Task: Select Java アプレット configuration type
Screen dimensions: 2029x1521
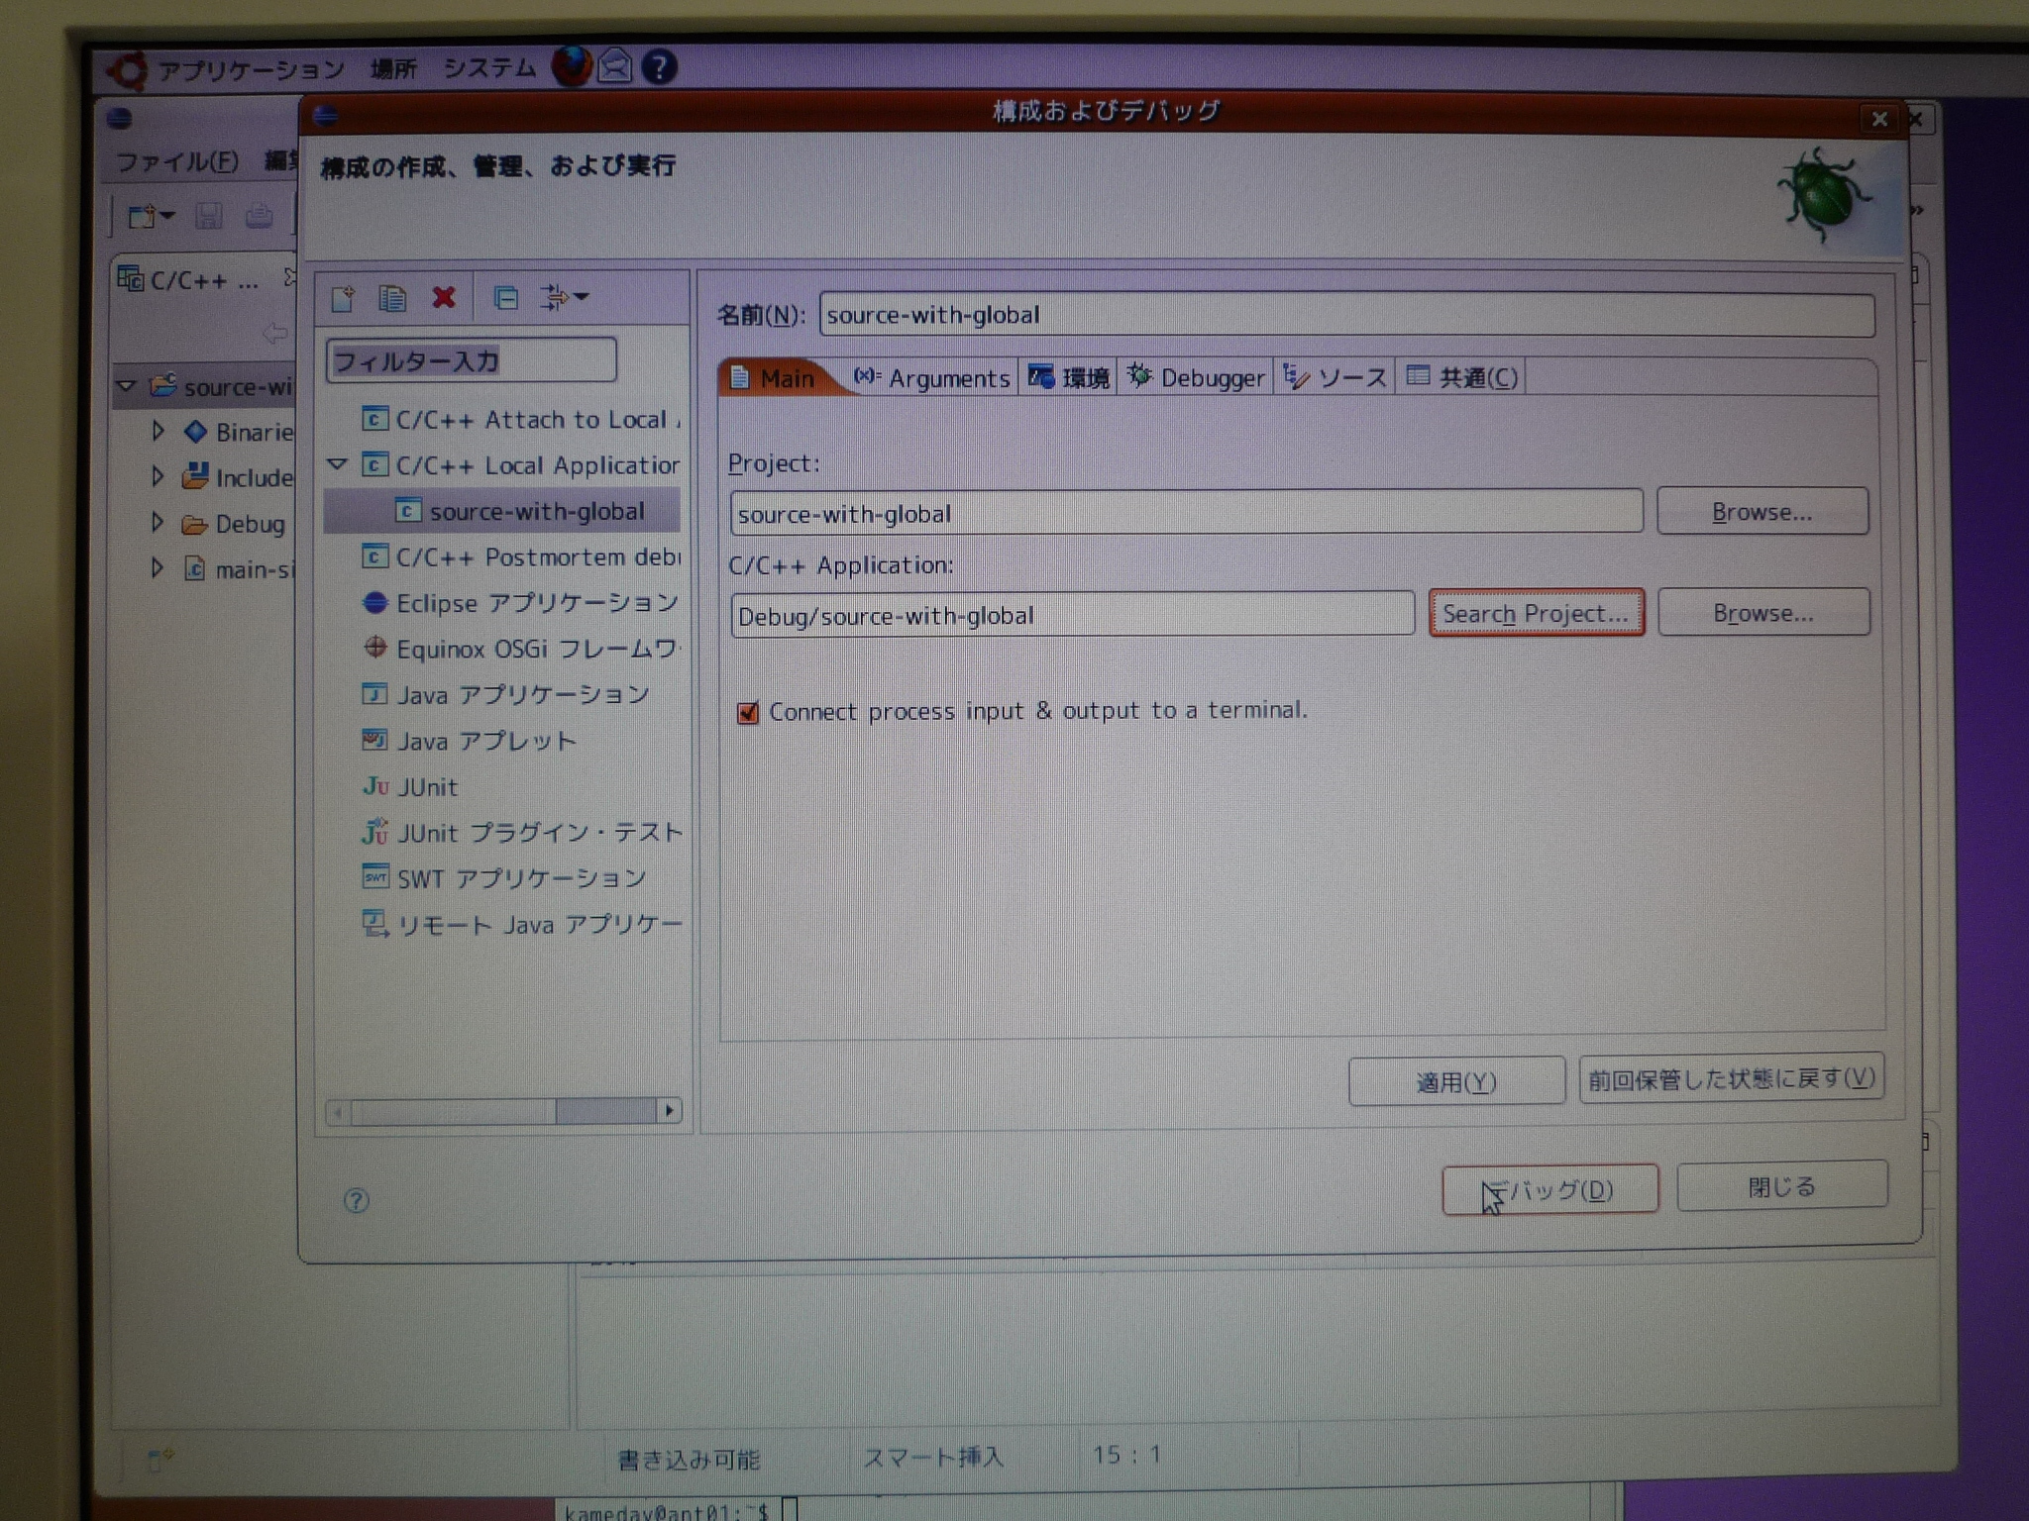Action: click(470, 740)
